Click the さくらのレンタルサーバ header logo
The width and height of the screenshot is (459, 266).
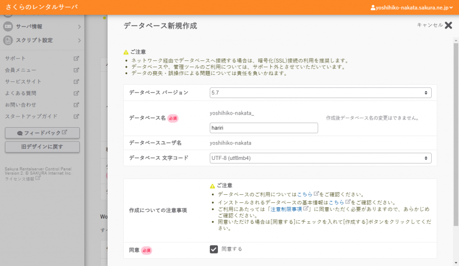(42, 7)
